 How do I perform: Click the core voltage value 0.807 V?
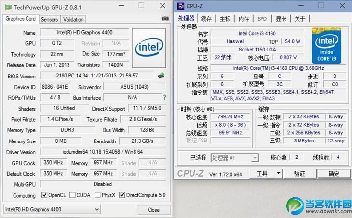pos(288,58)
